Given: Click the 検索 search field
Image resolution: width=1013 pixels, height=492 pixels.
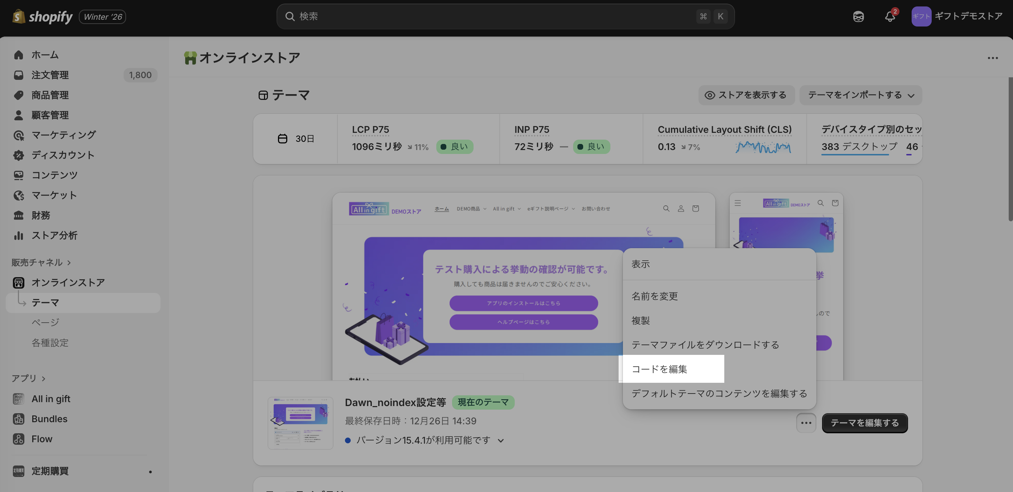Looking at the screenshot, I should tap(491, 16).
